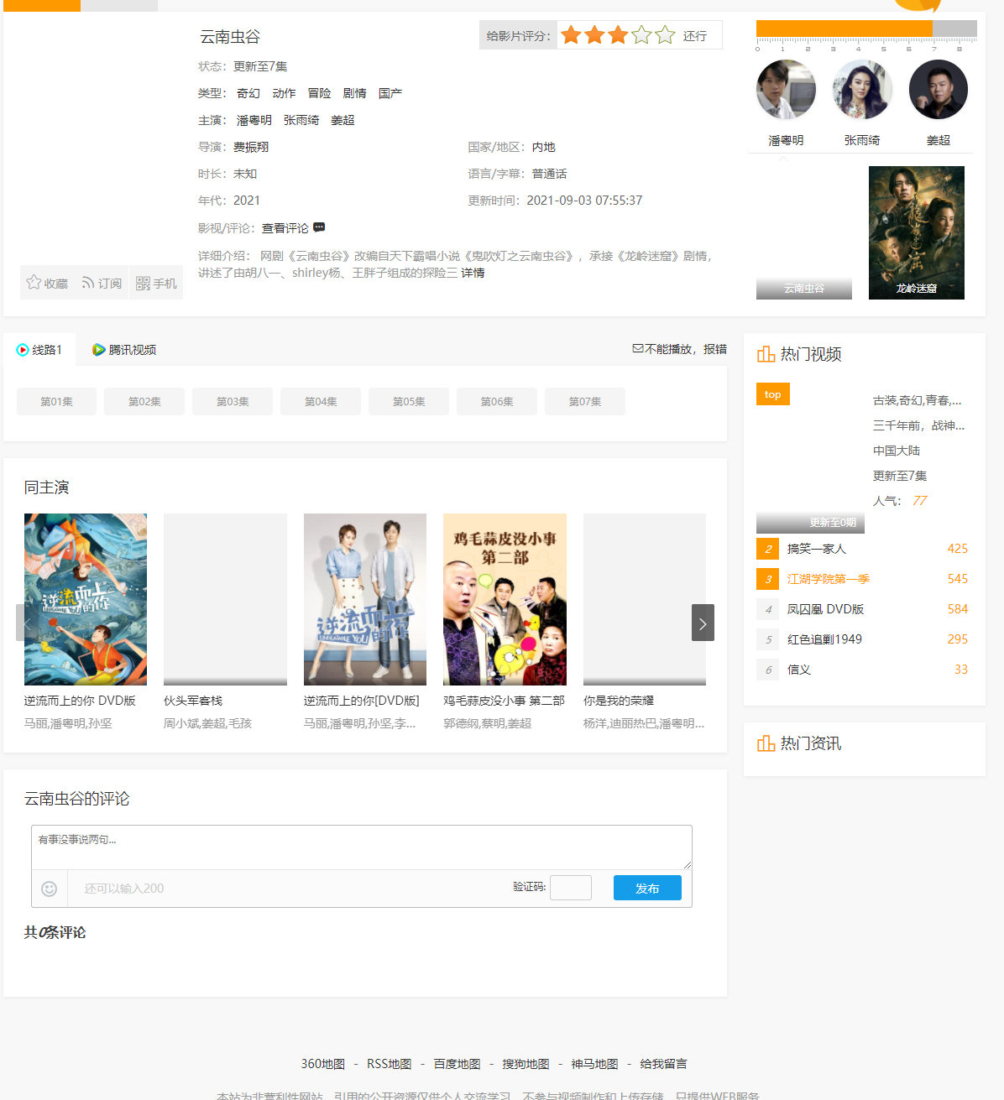Open actor 潘粤明 avatar

pyautogui.click(x=786, y=90)
